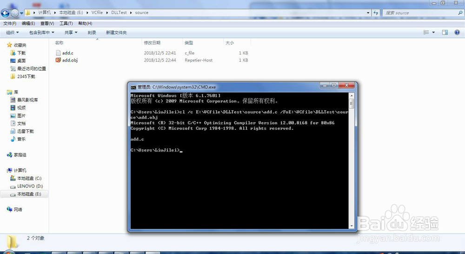Change view with the view mode icon
This screenshot has height=254, width=465.
pos(426,33)
